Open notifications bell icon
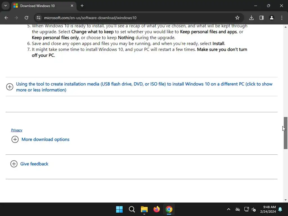 280,209
